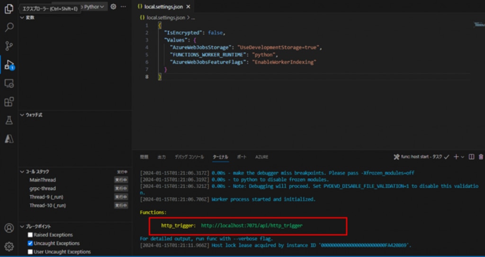
Task: Kill terminal with trash icon
Action: pos(481,157)
